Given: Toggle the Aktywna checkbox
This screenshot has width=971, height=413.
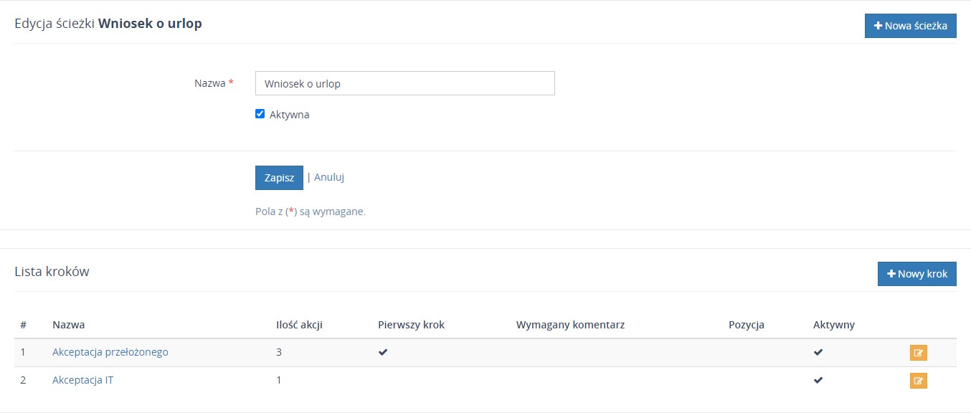Looking at the screenshot, I should (260, 114).
